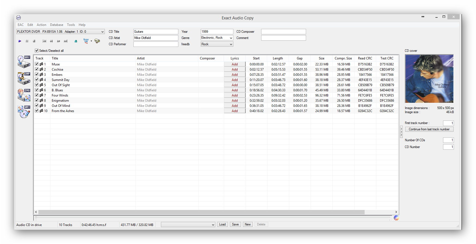Click the WRI write CD icon
This screenshot has height=244, width=476.
point(24,112)
